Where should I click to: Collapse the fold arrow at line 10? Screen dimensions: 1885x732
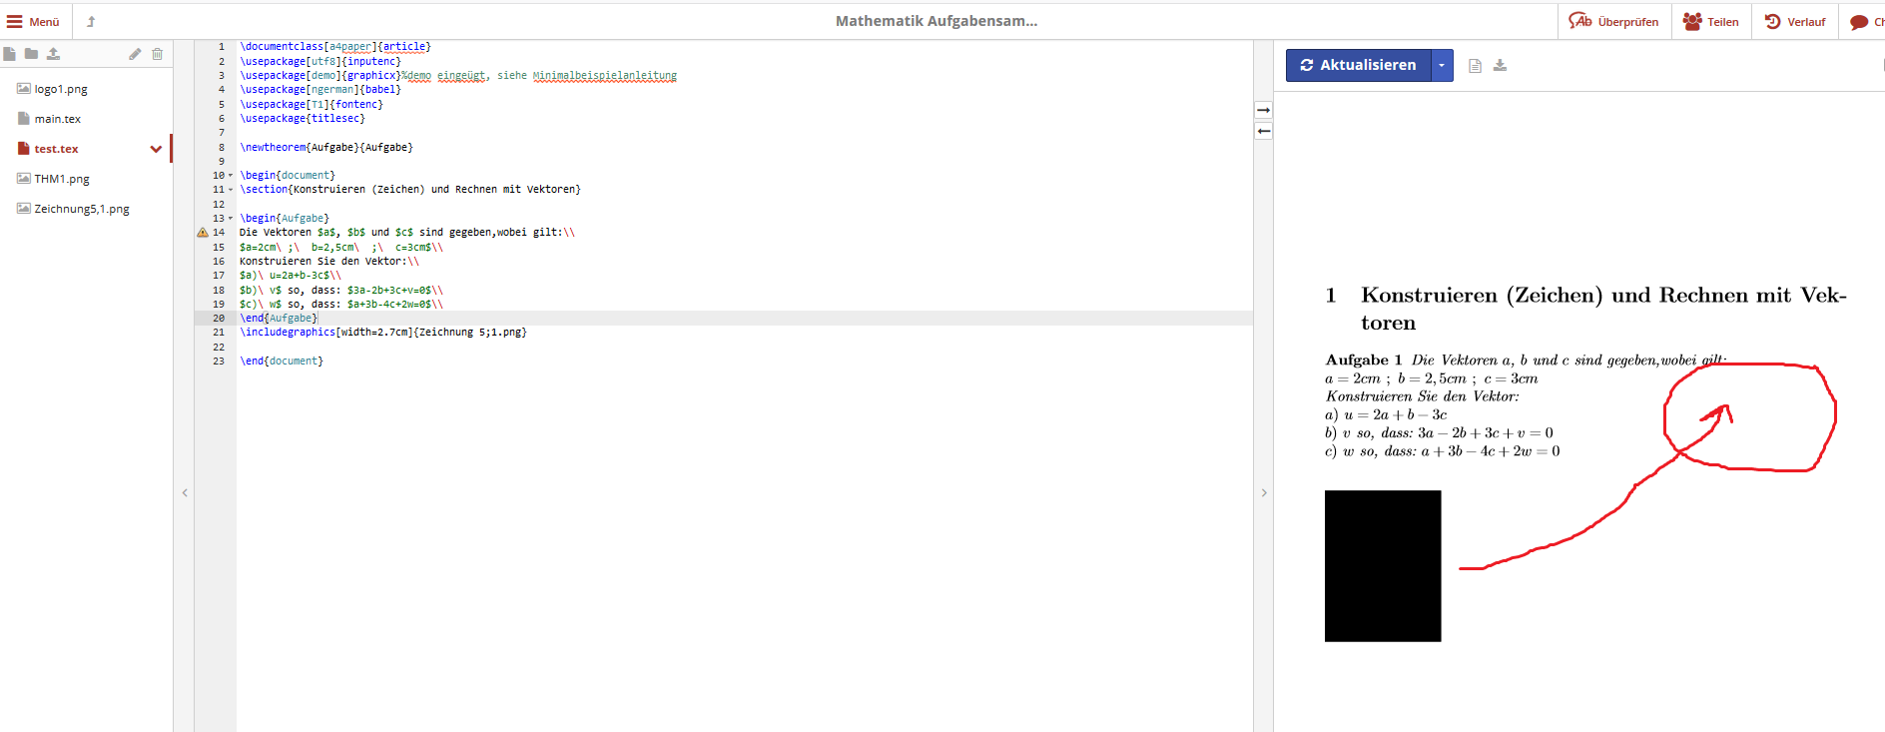[x=231, y=175]
